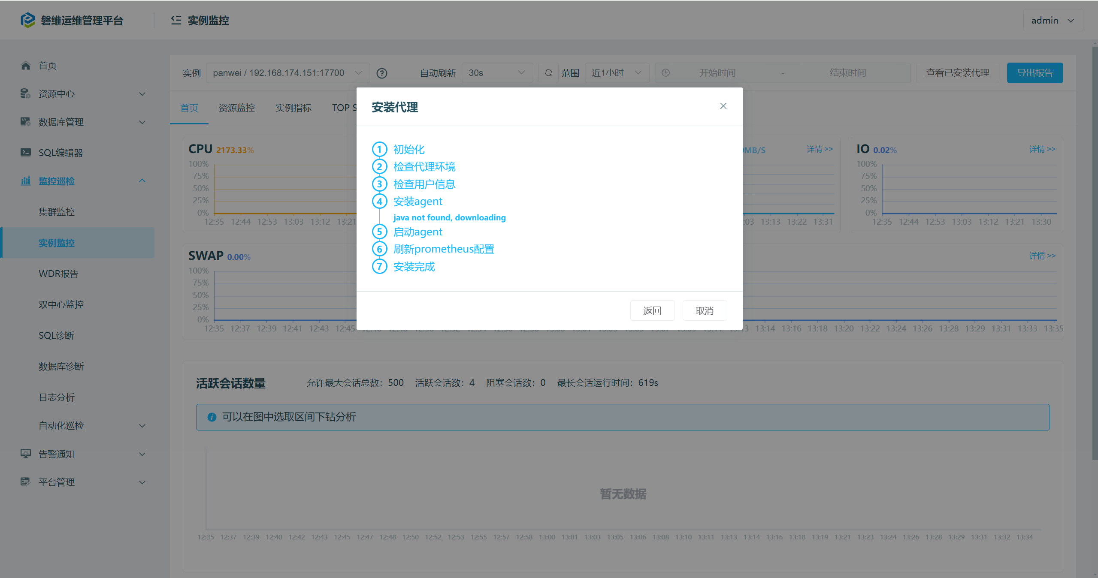Click the help question-mark icon beside instance
The height and width of the screenshot is (578, 1098).
click(381, 73)
